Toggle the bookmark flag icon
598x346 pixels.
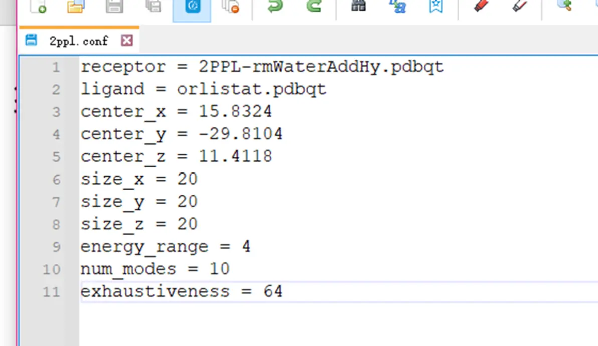pyautogui.click(x=436, y=7)
